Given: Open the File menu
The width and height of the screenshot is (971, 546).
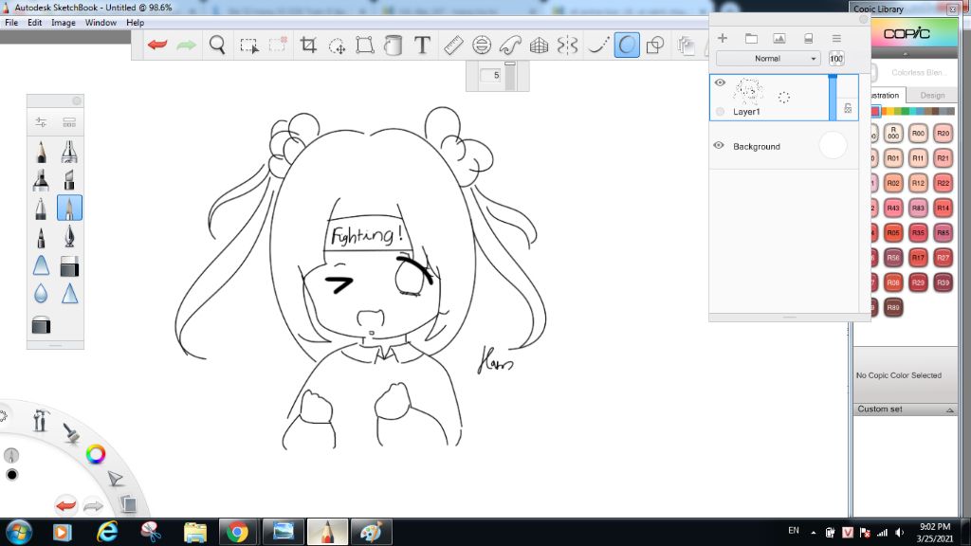Looking at the screenshot, I should click(x=11, y=23).
